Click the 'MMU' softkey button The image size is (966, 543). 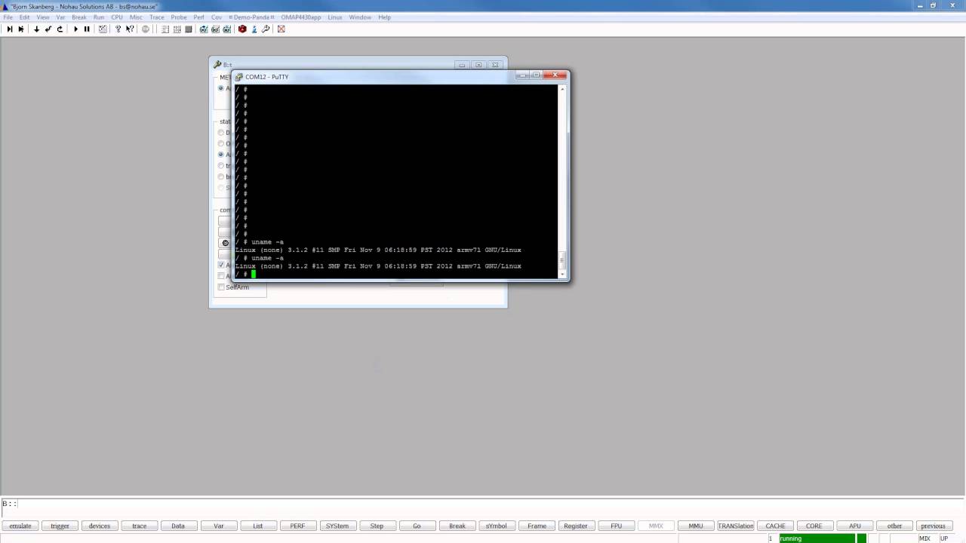[696, 526]
